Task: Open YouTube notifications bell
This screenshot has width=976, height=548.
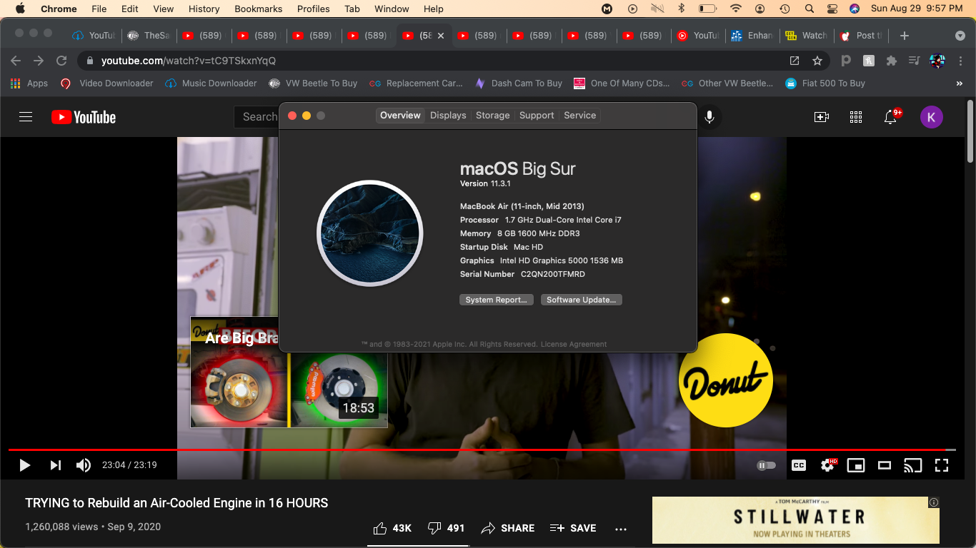Action: click(x=890, y=117)
